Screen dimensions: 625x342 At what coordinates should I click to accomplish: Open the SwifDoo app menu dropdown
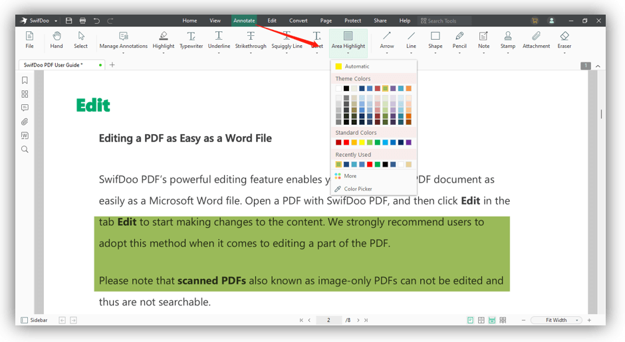tap(57, 21)
